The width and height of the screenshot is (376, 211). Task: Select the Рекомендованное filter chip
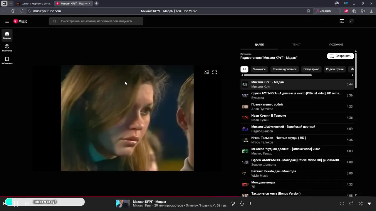285,69
